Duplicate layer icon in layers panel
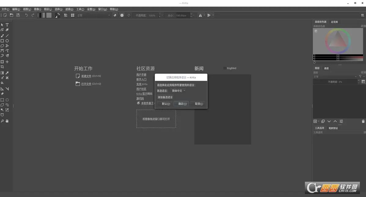 tap(323, 121)
